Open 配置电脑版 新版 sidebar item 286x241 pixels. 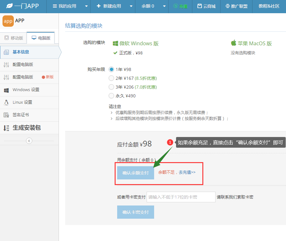(x=29, y=77)
